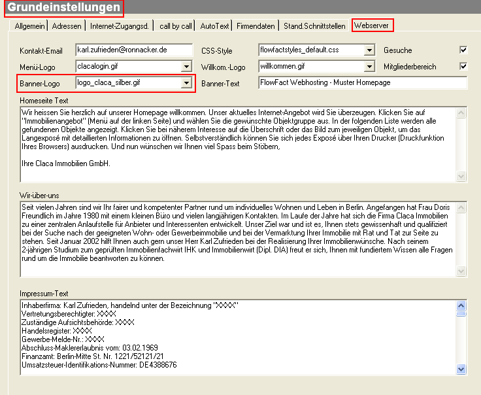
Task: Open the Webserver tab
Action: click(371, 26)
